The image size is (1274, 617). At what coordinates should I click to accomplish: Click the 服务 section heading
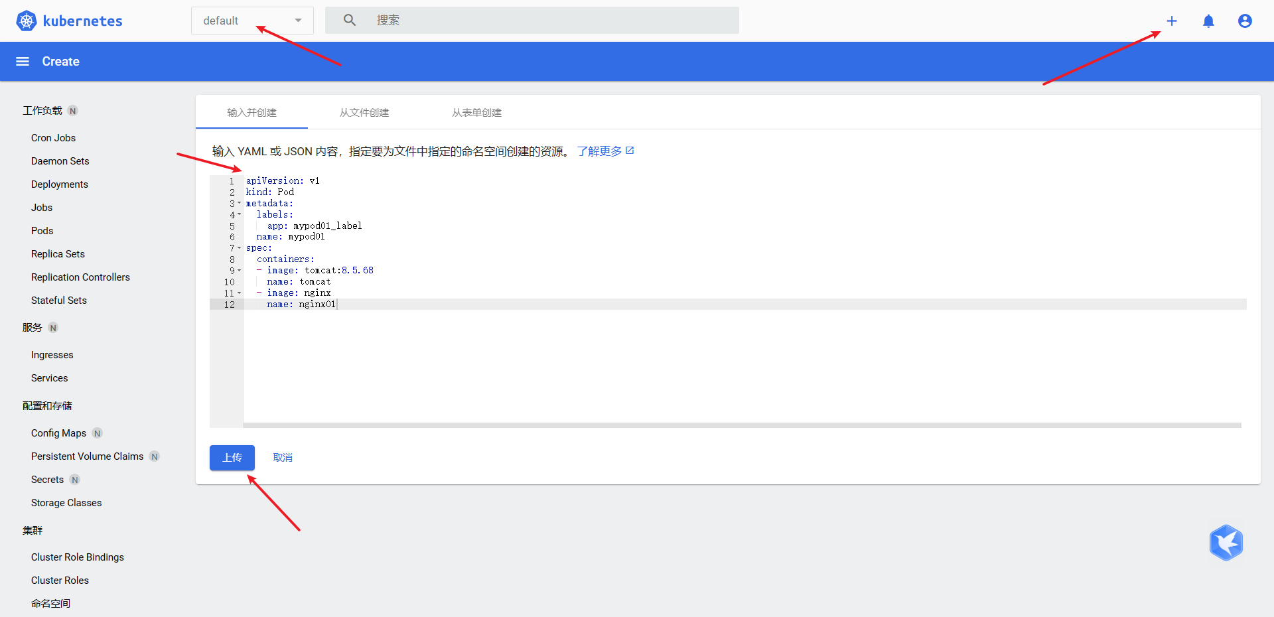32,328
